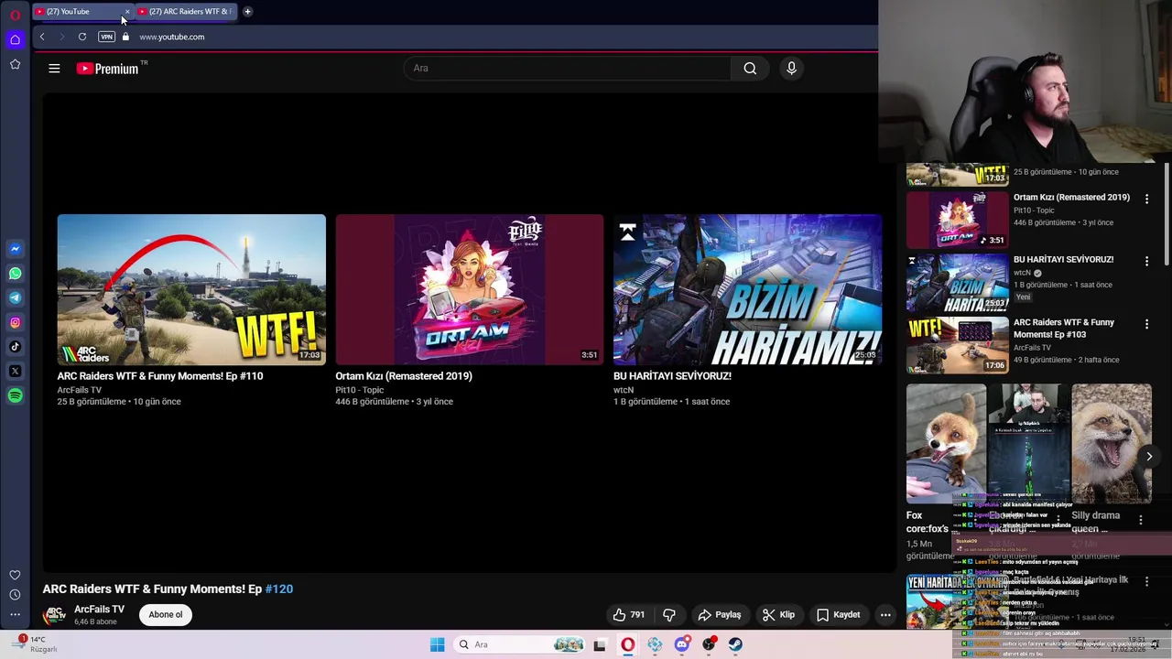Image resolution: width=1172 pixels, height=659 pixels.
Task: Close the '(27) YouTube' tab
Action: pos(127,12)
